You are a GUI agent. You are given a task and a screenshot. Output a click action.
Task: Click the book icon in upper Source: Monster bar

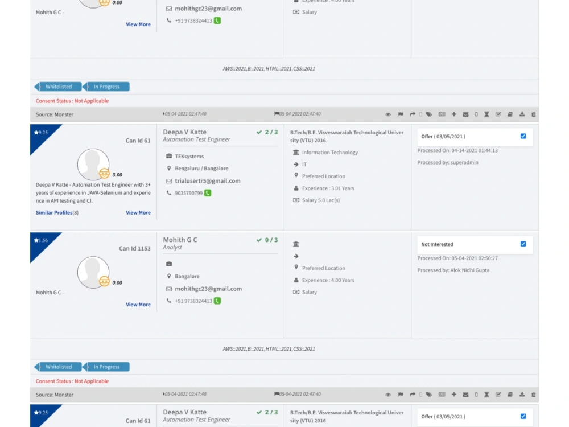point(510,114)
